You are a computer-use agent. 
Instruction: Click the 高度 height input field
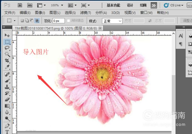tap(169, 21)
